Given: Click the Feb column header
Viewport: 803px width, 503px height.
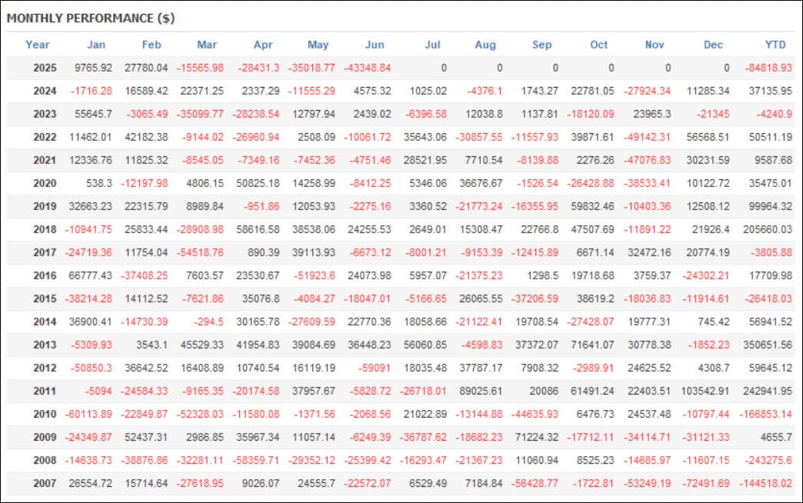Looking at the screenshot, I should click(x=152, y=45).
